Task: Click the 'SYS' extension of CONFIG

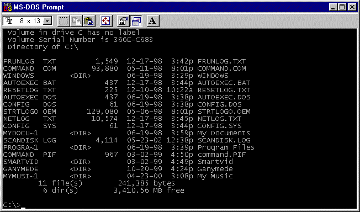Action: tap(49, 126)
